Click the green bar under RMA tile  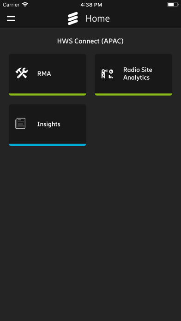tap(48, 95)
